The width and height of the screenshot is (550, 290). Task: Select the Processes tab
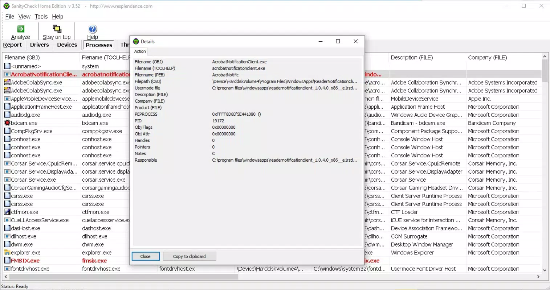pyautogui.click(x=99, y=45)
